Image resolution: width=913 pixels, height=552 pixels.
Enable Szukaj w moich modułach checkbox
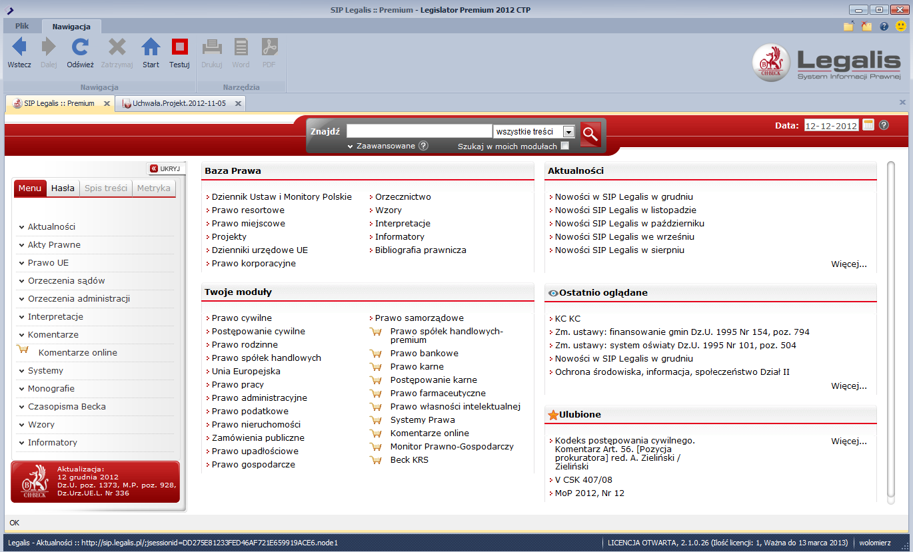coord(565,146)
